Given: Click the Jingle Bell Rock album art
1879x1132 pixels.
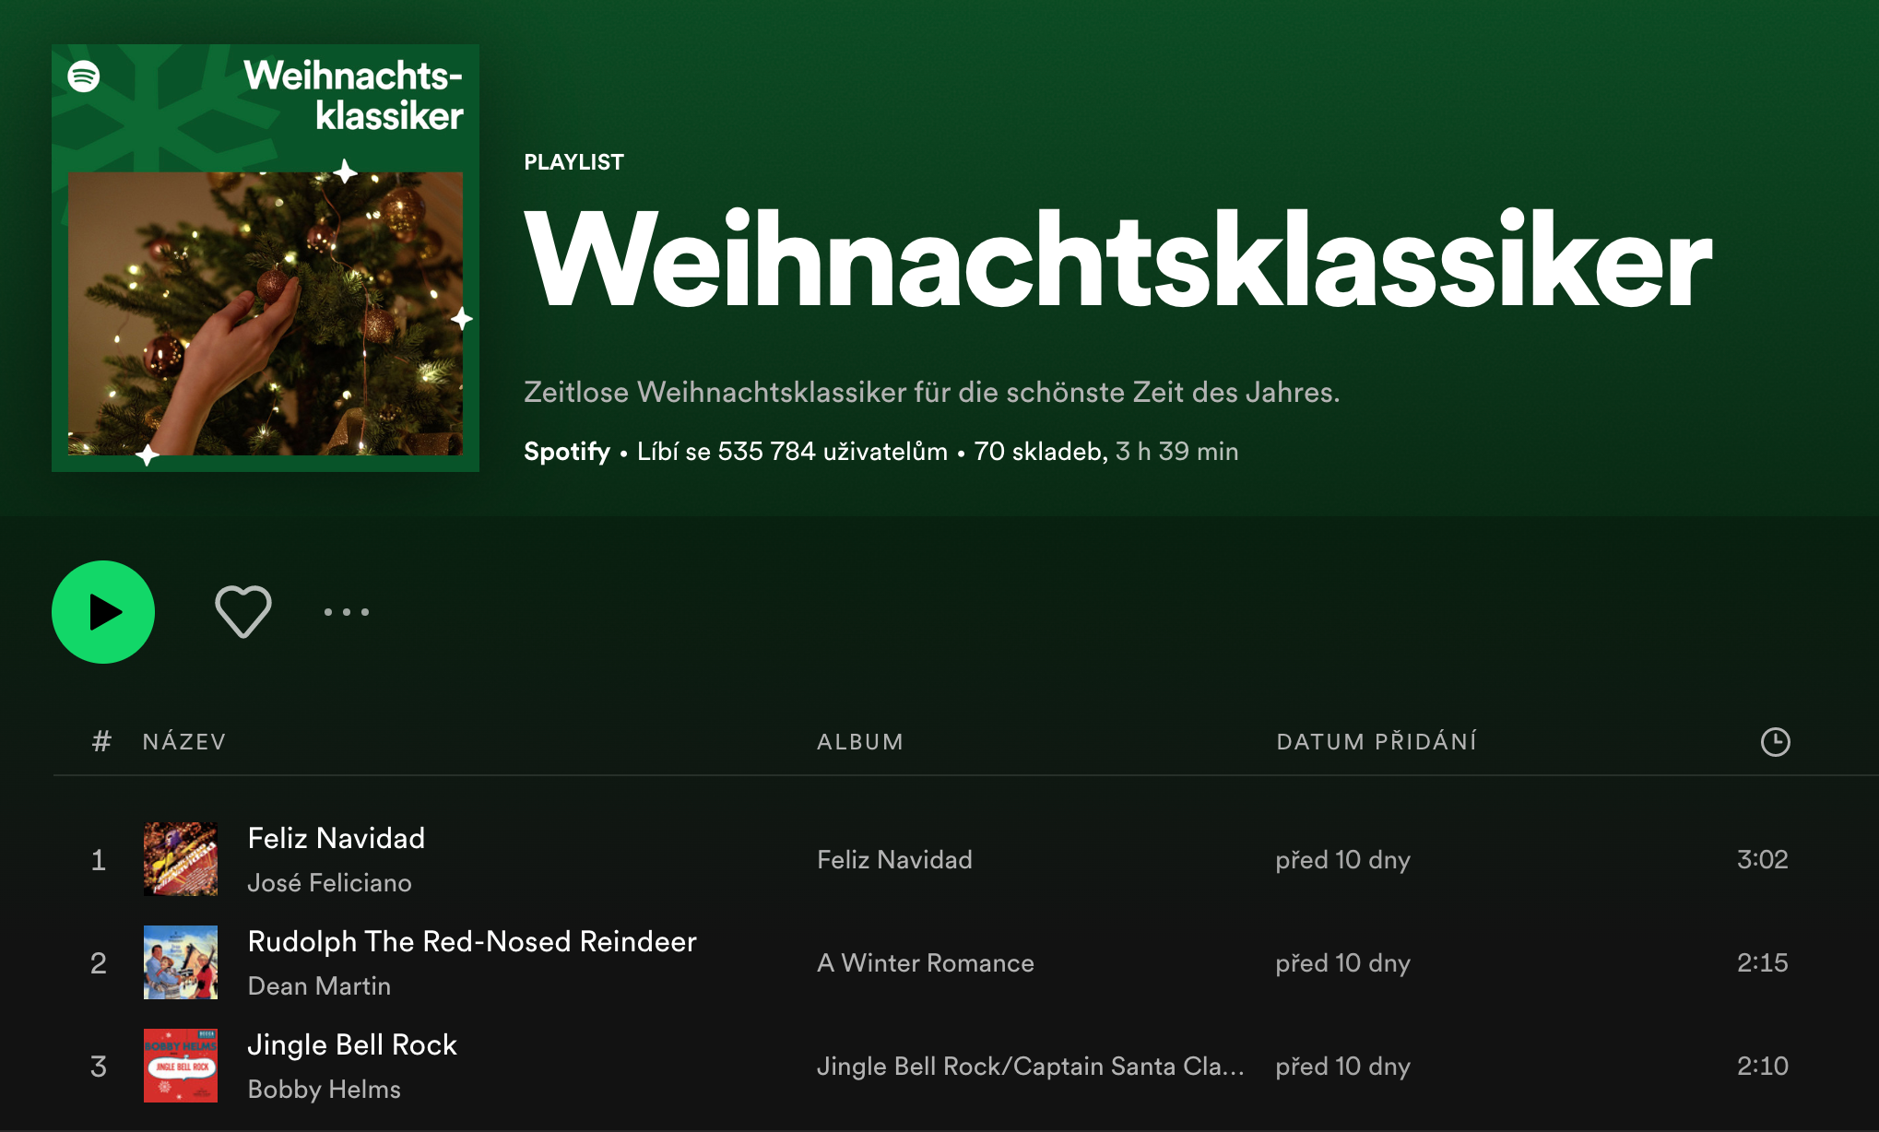Looking at the screenshot, I should click(181, 1066).
